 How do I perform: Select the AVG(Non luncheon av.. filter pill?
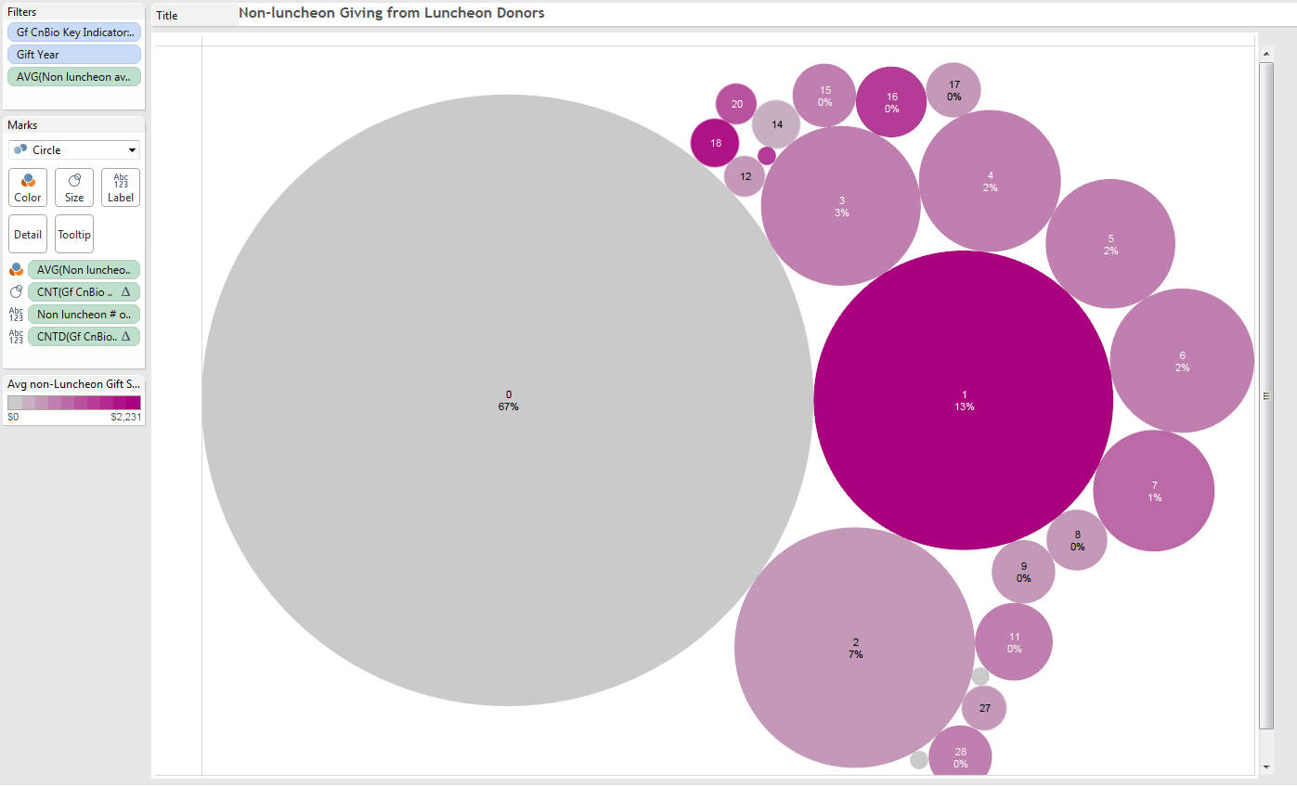(x=74, y=77)
